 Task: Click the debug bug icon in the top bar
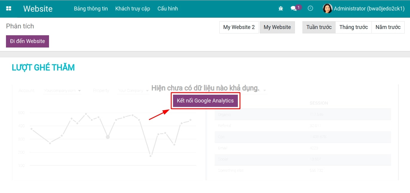[x=280, y=8]
